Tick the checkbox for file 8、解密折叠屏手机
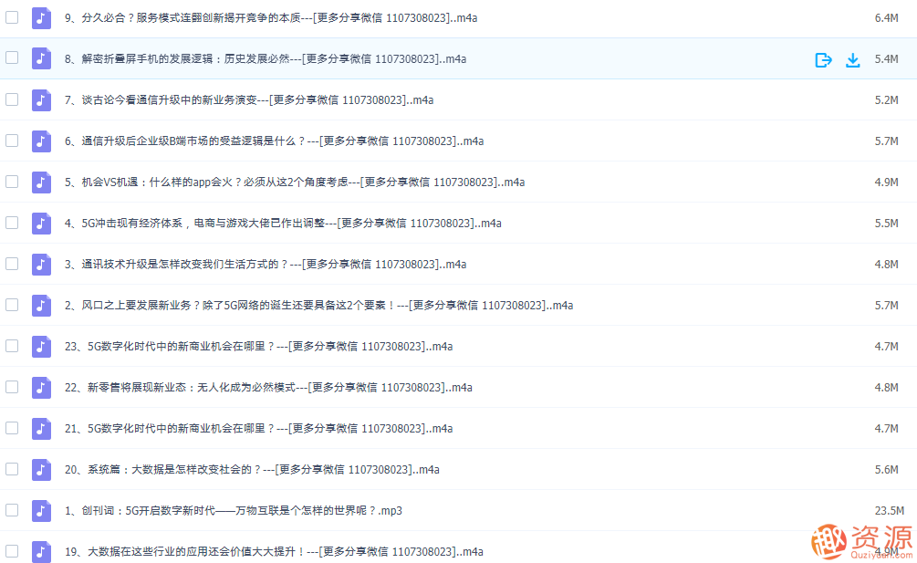 (x=12, y=57)
